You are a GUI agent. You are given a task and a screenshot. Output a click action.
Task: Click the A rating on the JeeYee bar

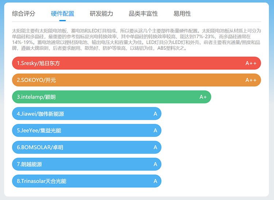155,131
